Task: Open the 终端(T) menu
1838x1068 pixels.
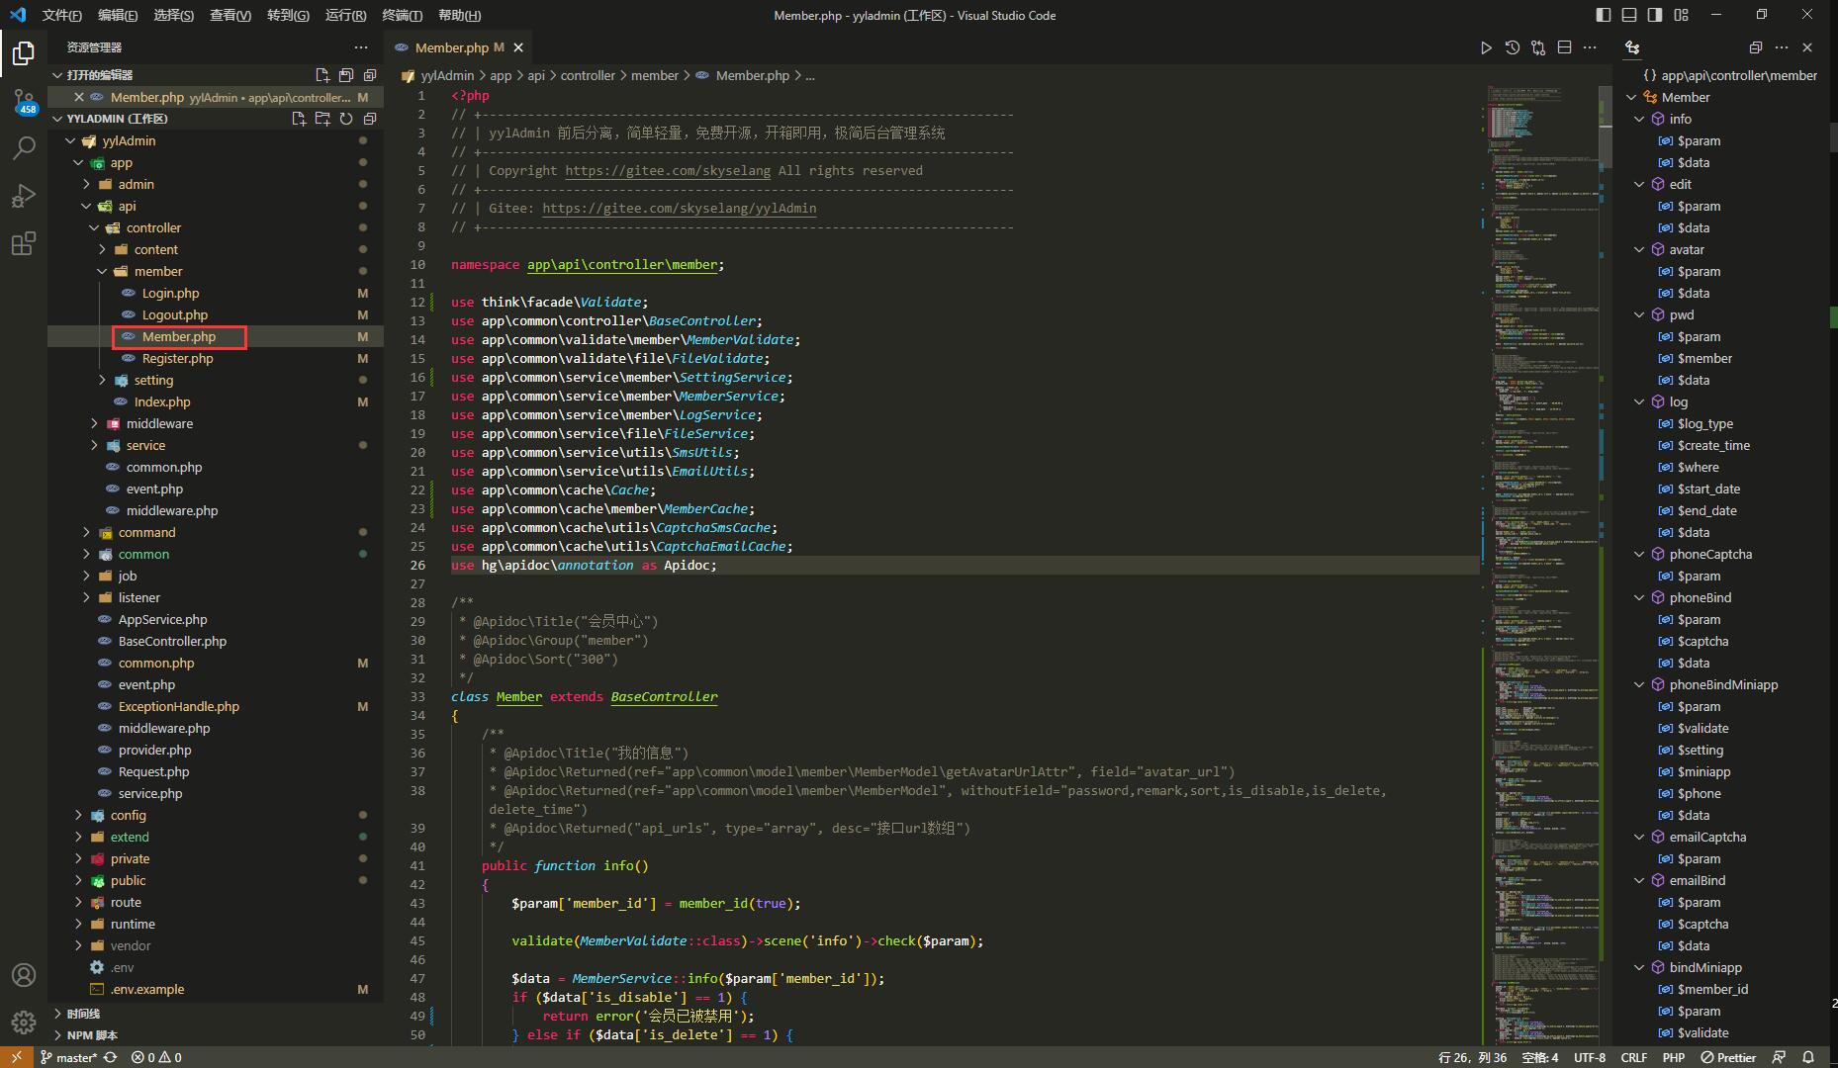Action: coord(402,15)
